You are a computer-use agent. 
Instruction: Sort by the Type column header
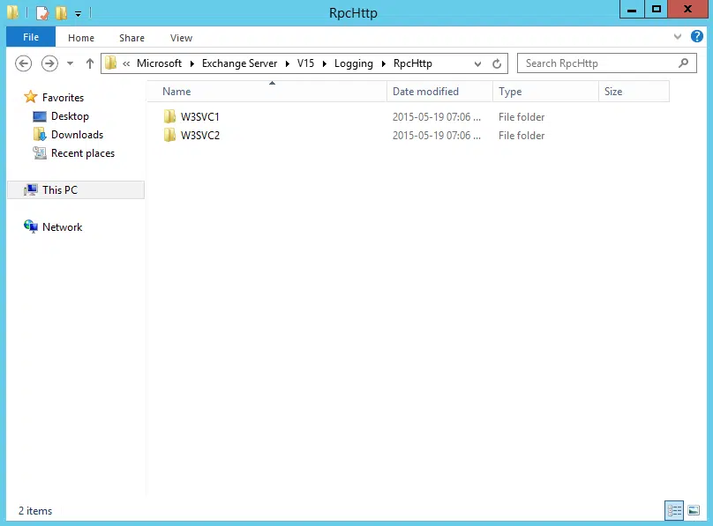(545, 92)
